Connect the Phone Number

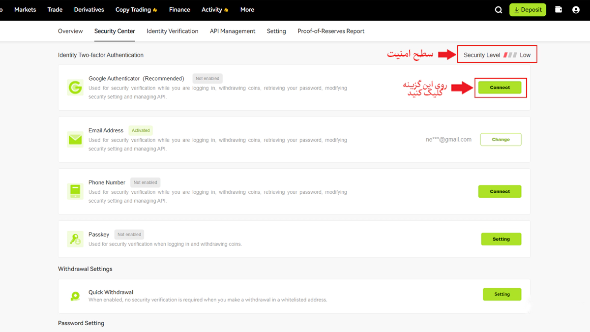pyautogui.click(x=500, y=191)
